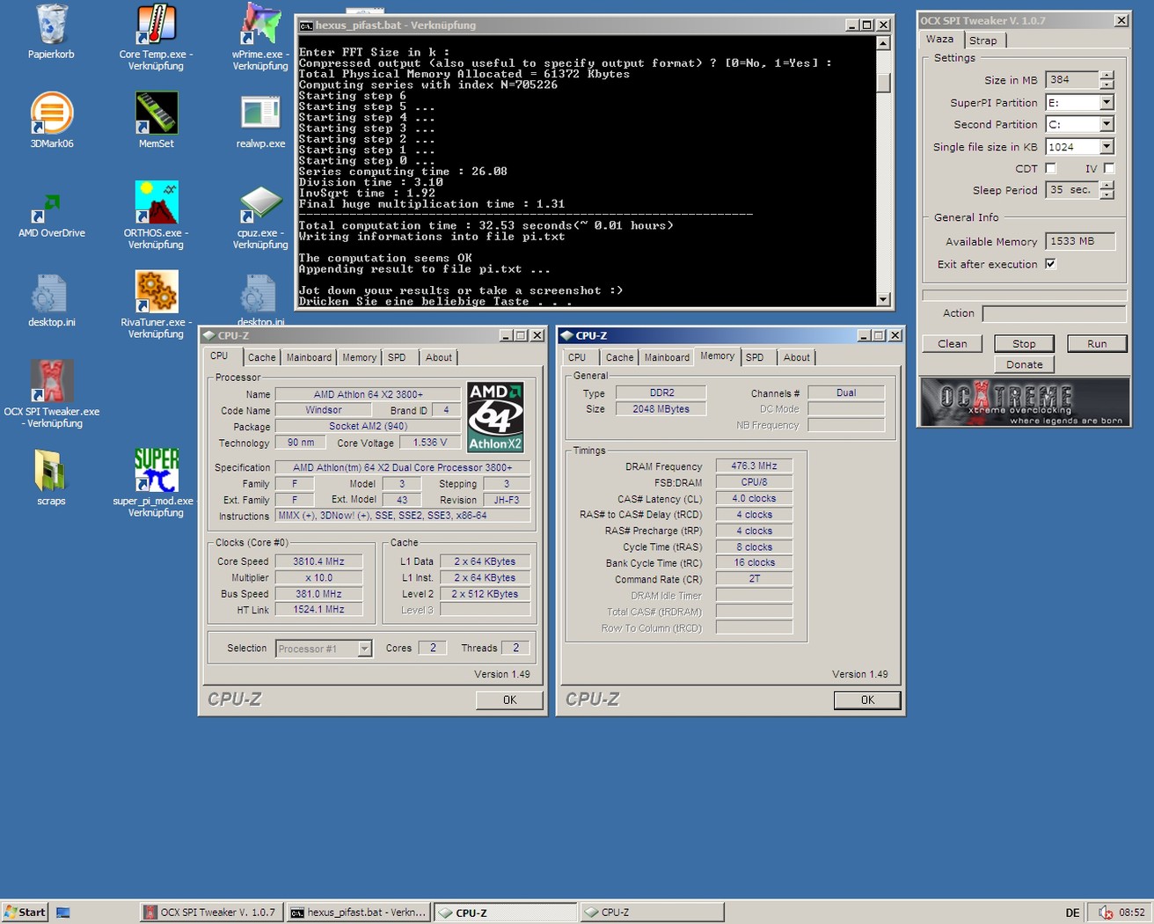Increase Size in MB spinner value
Viewport: 1154px width, 924px height.
point(1107,75)
